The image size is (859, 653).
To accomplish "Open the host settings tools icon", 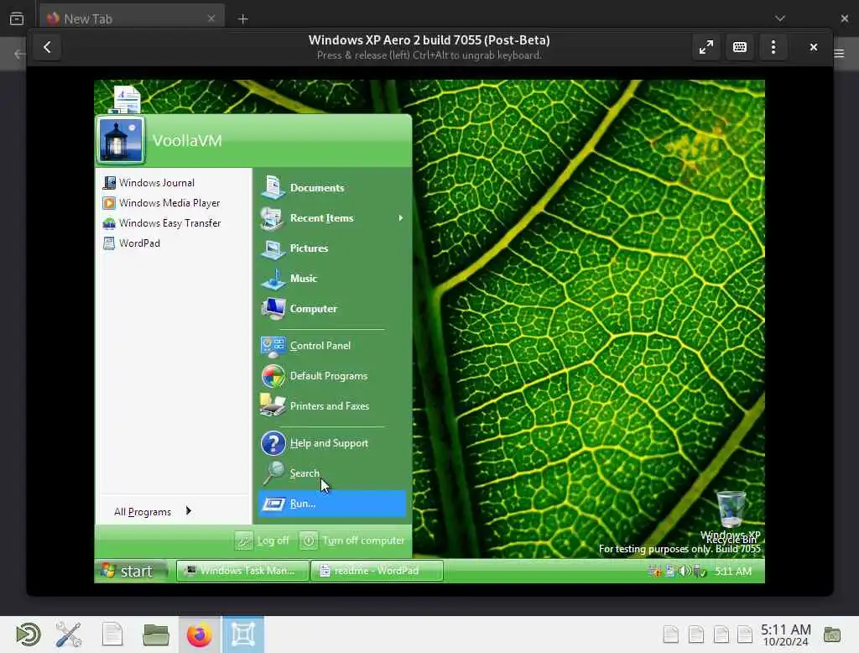I will pyautogui.click(x=69, y=635).
